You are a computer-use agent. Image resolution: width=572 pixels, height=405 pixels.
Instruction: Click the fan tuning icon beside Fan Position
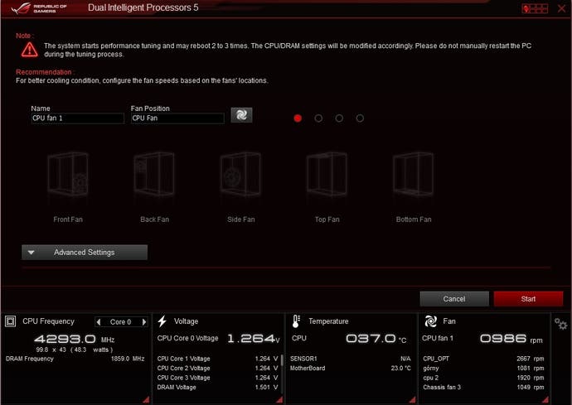(x=241, y=115)
